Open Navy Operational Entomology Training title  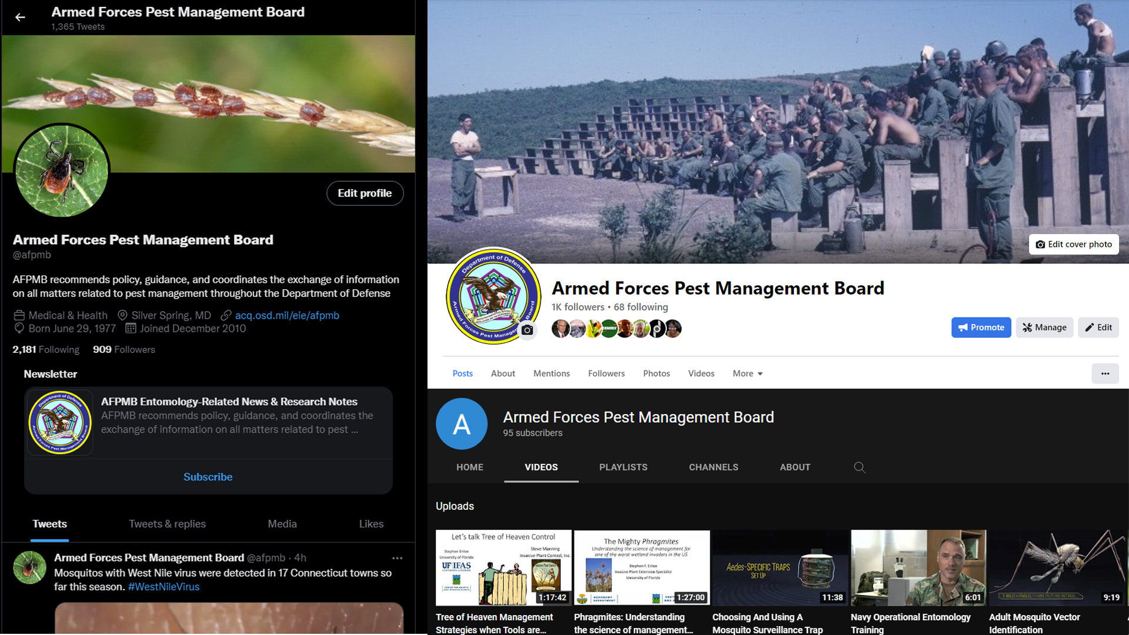(911, 623)
